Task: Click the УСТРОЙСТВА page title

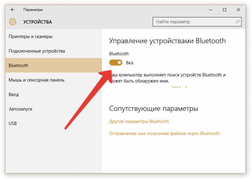Action: coord(37,22)
